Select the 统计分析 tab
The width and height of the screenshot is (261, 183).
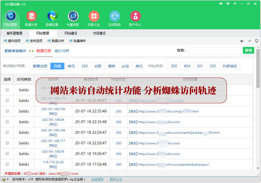click(62, 51)
